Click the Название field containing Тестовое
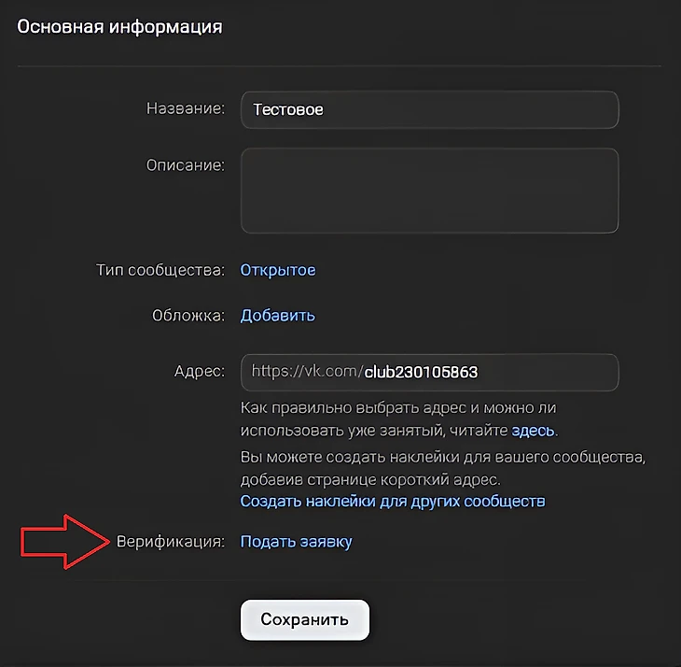681x667 pixels. (429, 109)
